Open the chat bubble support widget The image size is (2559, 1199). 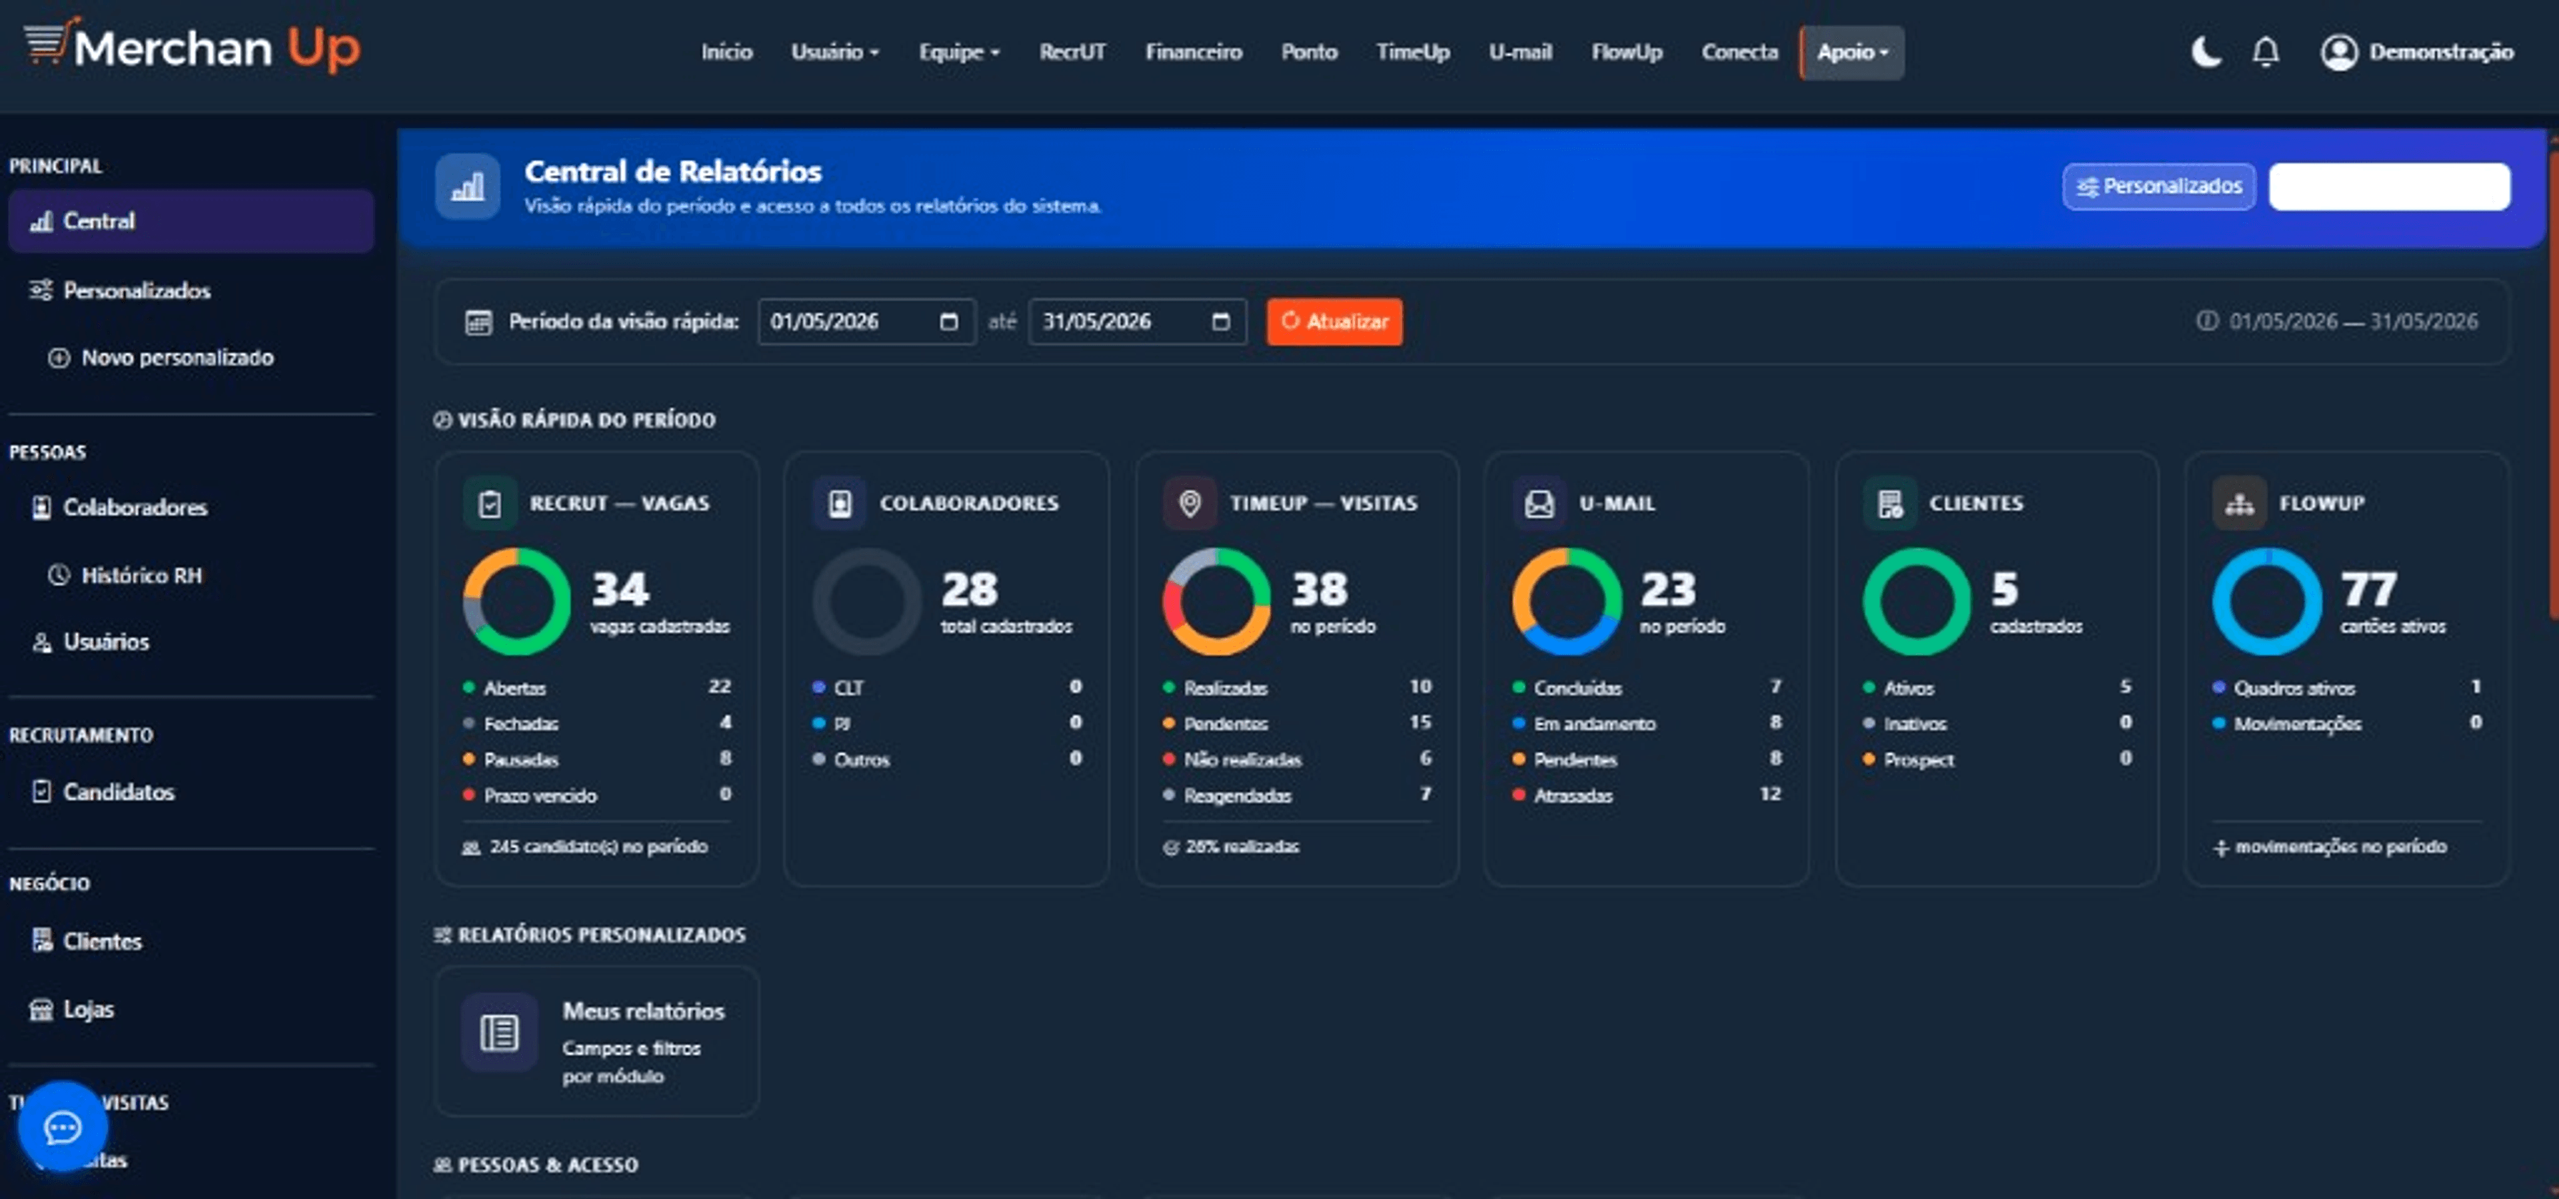coord(63,1126)
